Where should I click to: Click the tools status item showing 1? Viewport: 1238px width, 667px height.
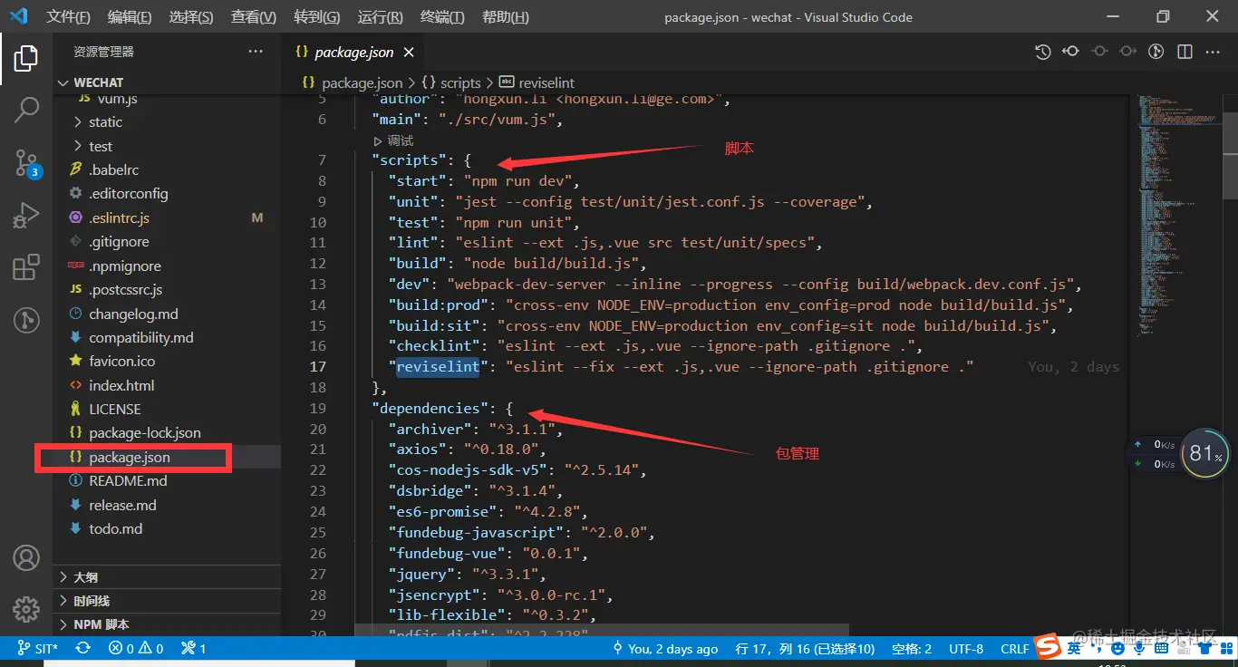click(194, 648)
